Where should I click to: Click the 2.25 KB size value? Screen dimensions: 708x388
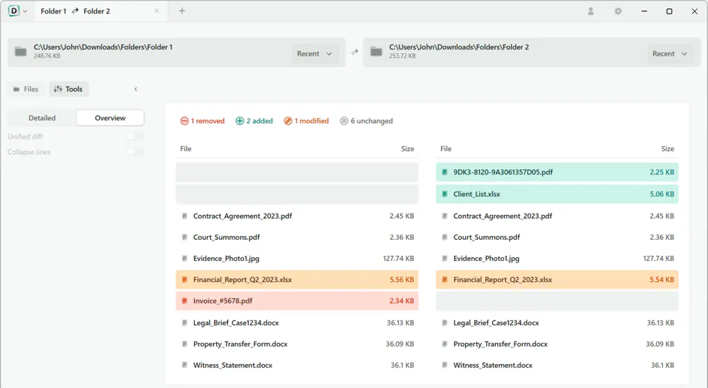662,172
